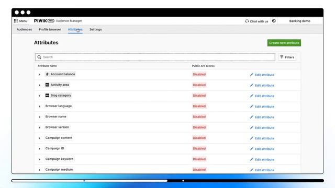The image size is (335, 188).
Task: Click the Activity area attribute name
Action: pyautogui.click(x=60, y=85)
